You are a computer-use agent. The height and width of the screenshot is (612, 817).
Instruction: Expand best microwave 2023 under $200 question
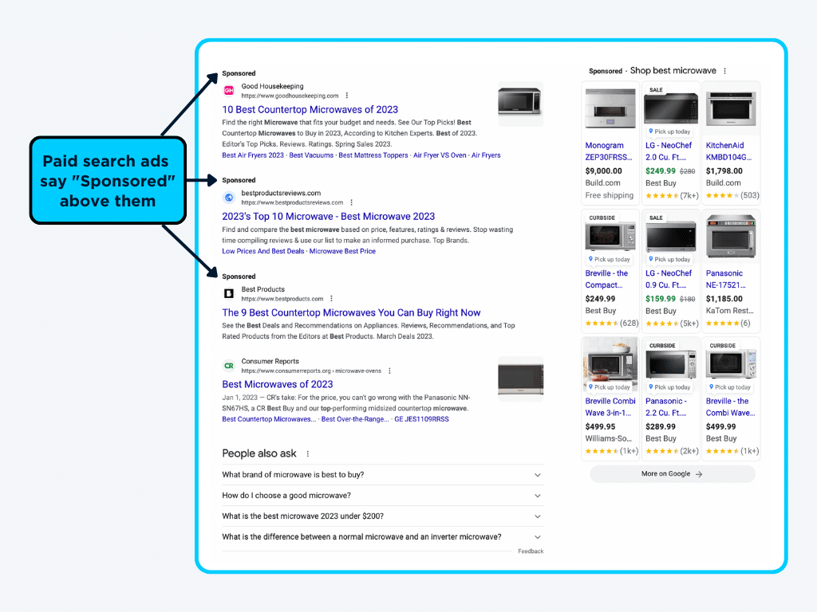click(x=382, y=516)
